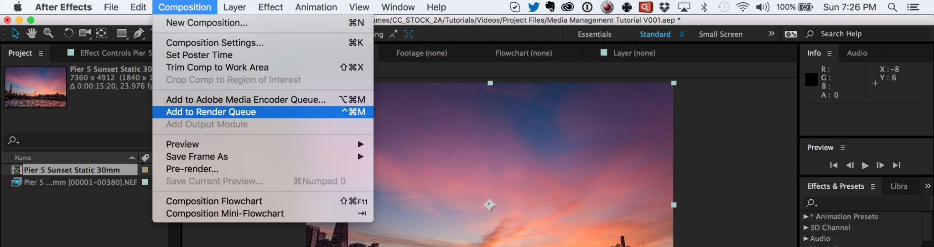Viewport: 934px width, 247px height.
Task: Click the AirPlay display menu bar icon
Action: click(684, 7)
